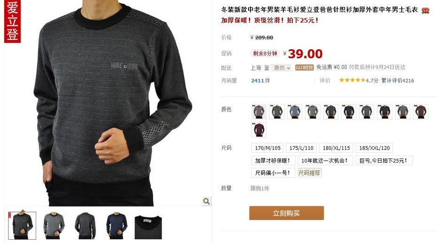Select the 180/XL/115 size option
Screen dimensions: 437x243
coord(336,148)
